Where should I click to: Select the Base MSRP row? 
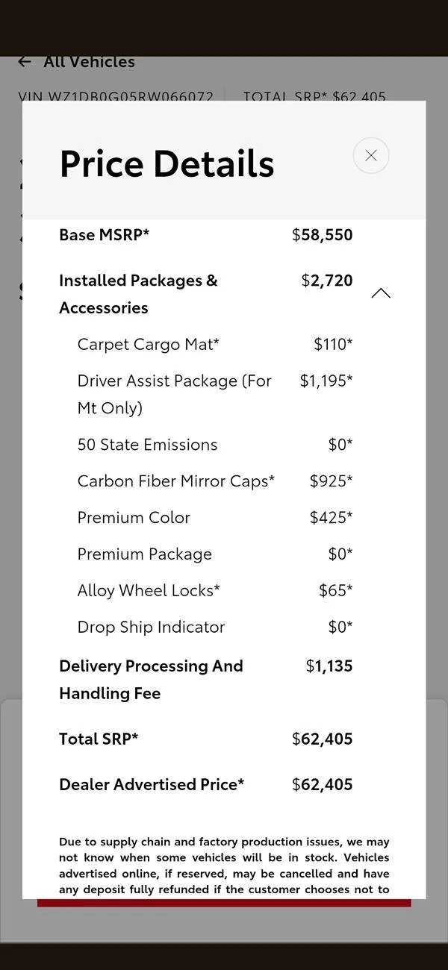[205, 234]
